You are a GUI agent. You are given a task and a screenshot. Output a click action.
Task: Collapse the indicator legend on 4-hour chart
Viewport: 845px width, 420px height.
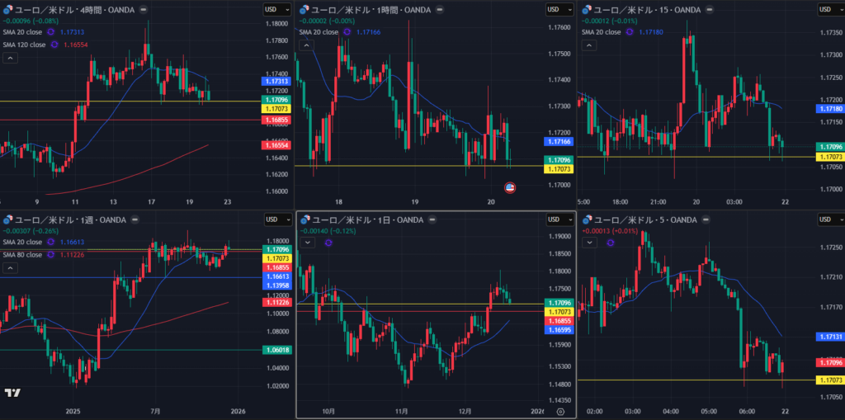pos(9,59)
